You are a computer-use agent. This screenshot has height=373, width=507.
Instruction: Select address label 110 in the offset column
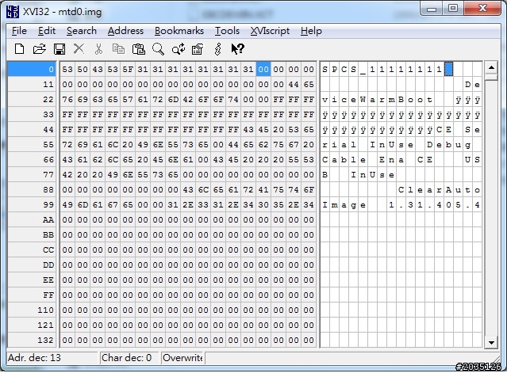point(32,310)
